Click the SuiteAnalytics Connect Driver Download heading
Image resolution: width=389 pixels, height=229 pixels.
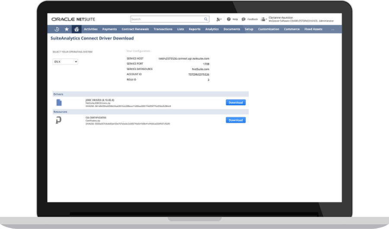pos(92,38)
